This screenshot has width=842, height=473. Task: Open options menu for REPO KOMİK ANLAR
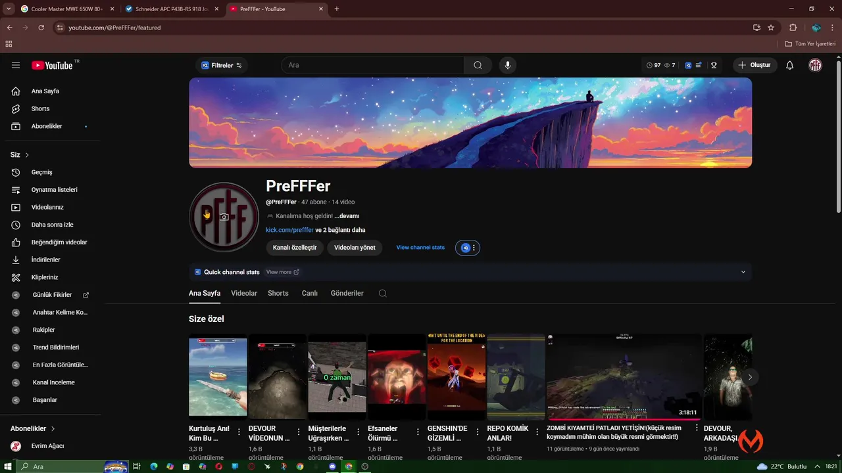point(537,432)
